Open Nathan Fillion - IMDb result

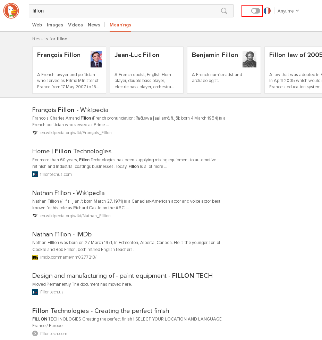tap(62, 234)
